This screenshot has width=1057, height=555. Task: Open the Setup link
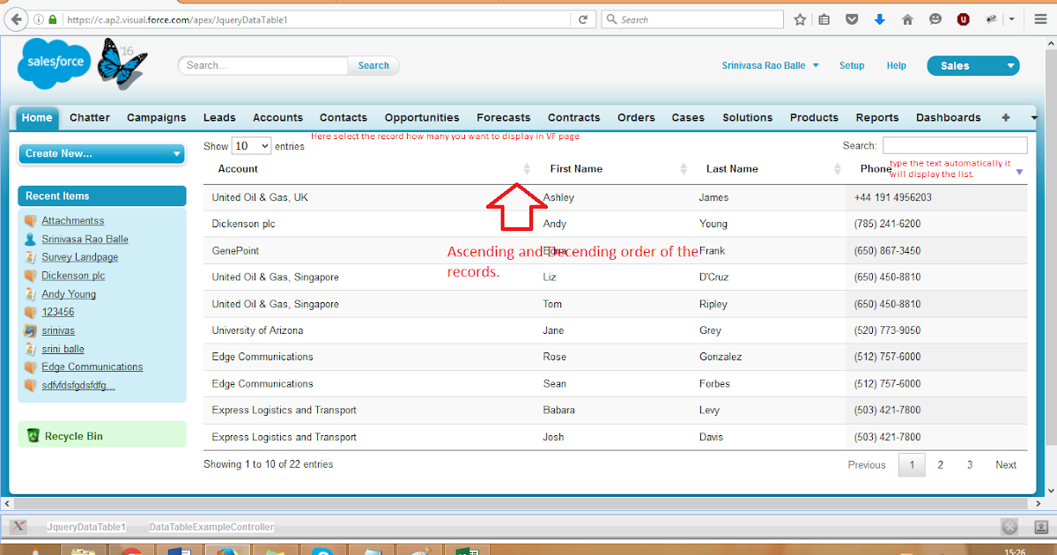pos(852,65)
